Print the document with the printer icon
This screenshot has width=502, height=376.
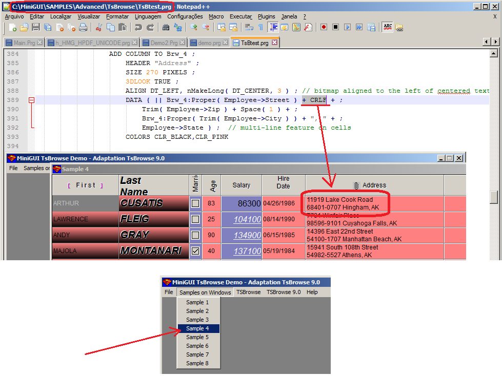83,28
